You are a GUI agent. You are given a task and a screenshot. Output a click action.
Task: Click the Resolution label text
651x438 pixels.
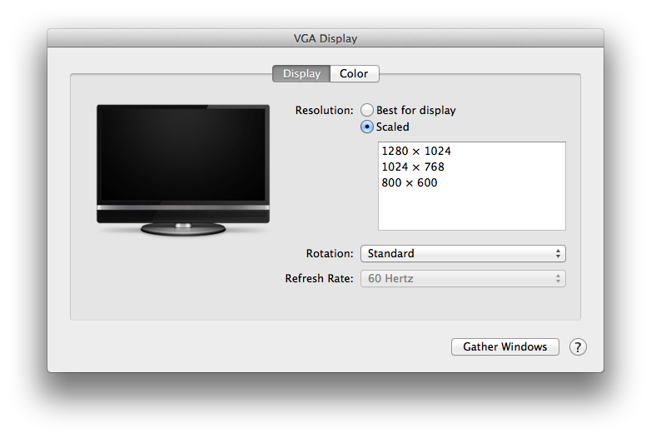point(324,110)
